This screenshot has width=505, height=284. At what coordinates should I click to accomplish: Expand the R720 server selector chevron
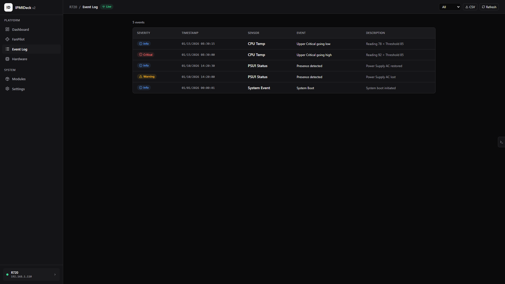[55, 275]
